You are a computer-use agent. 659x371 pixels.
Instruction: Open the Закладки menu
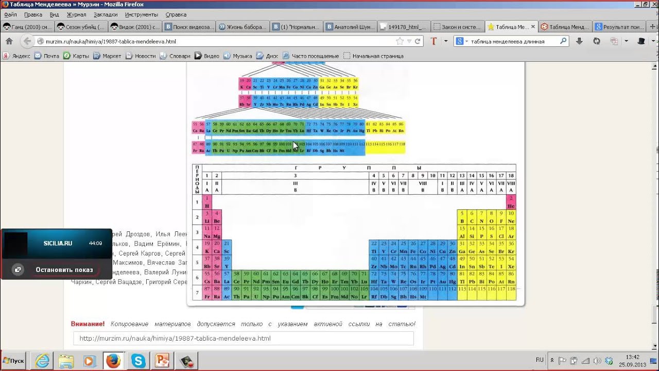pos(105,14)
